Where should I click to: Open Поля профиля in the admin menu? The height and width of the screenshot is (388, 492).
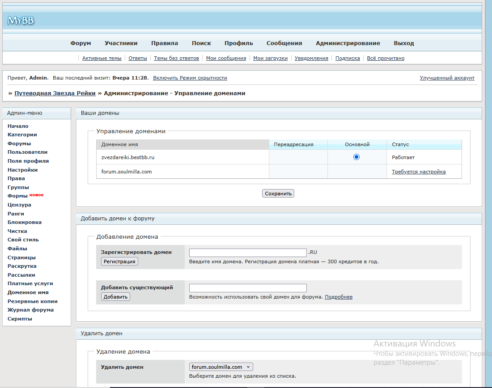pyautogui.click(x=28, y=161)
